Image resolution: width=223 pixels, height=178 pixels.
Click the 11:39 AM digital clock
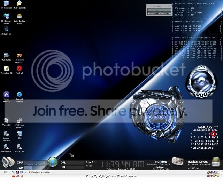coord(123,164)
